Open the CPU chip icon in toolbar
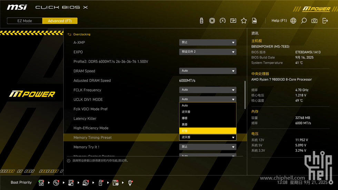 coord(212,21)
